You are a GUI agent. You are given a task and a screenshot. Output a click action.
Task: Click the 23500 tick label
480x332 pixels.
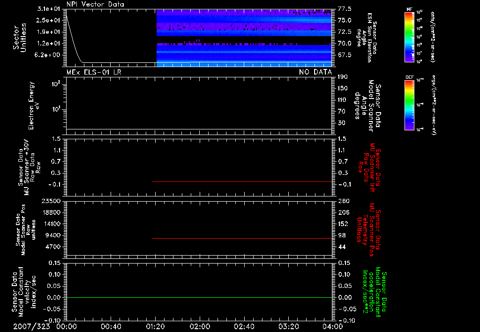pyautogui.click(x=51, y=201)
